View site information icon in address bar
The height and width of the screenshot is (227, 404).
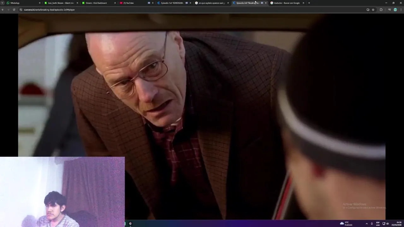pos(21,10)
